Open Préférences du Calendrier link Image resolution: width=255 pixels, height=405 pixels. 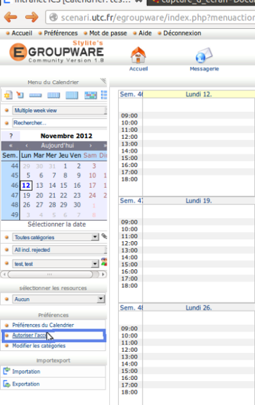click(x=43, y=325)
